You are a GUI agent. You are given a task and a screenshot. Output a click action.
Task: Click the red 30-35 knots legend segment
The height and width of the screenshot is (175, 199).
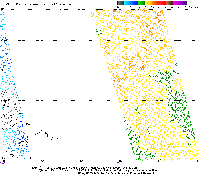coord(162,3)
